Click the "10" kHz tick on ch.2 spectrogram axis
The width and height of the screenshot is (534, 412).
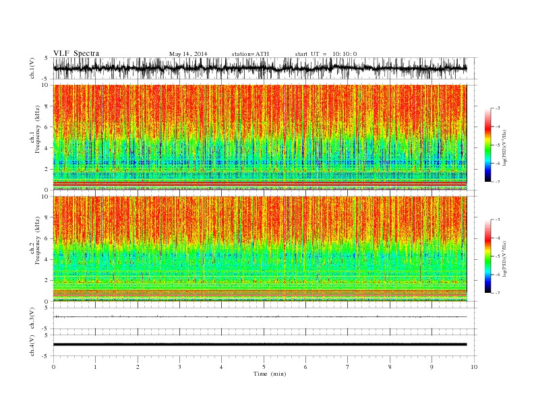pyautogui.click(x=46, y=197)
